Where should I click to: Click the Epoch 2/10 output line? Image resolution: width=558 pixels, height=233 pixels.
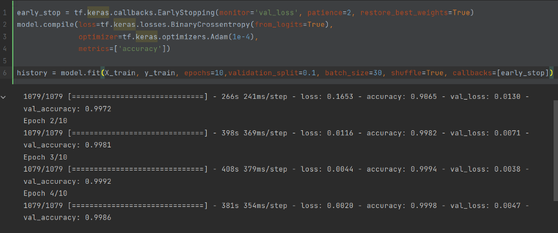[x=45, y=121]
